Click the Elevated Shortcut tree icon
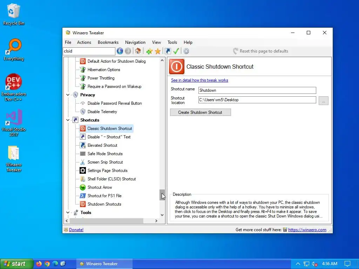Image resolution: width=359 pixels, height=269 pixels. pos(83,145)
